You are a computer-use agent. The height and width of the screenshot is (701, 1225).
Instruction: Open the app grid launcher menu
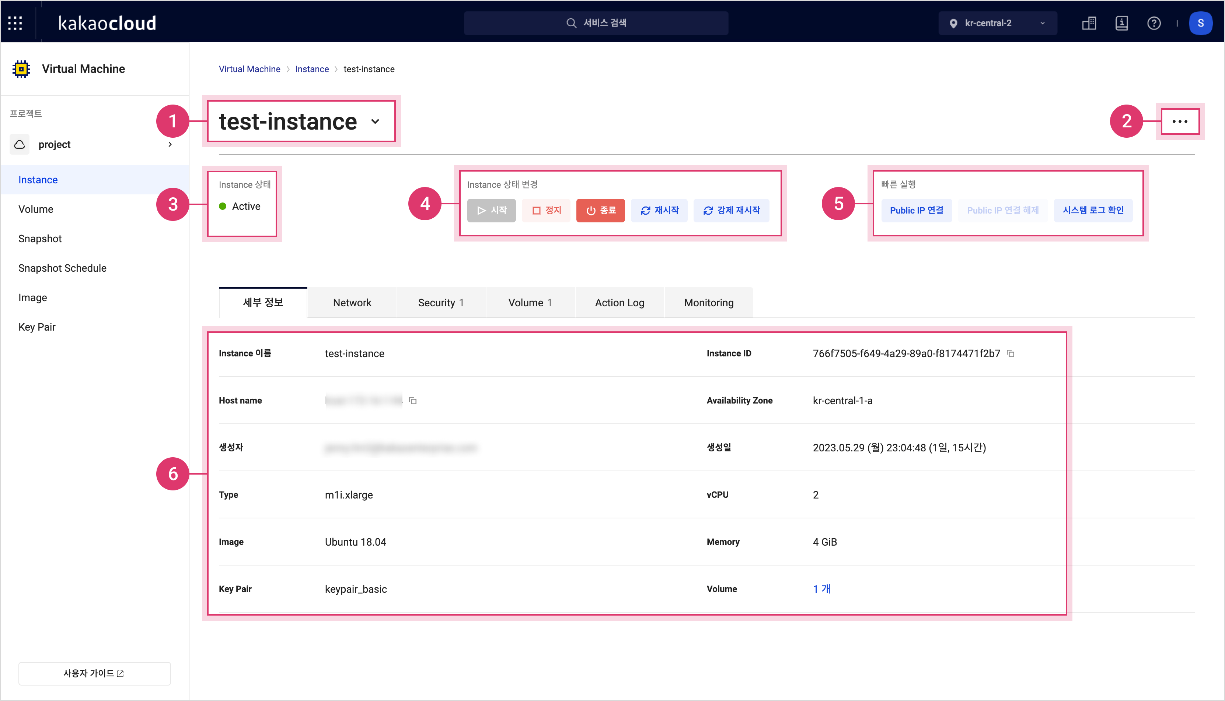[x=15, y=22]
